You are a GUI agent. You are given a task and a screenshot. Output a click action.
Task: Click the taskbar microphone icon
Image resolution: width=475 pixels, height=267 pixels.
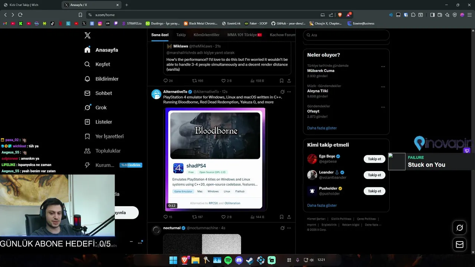click(x=298, y=260)
